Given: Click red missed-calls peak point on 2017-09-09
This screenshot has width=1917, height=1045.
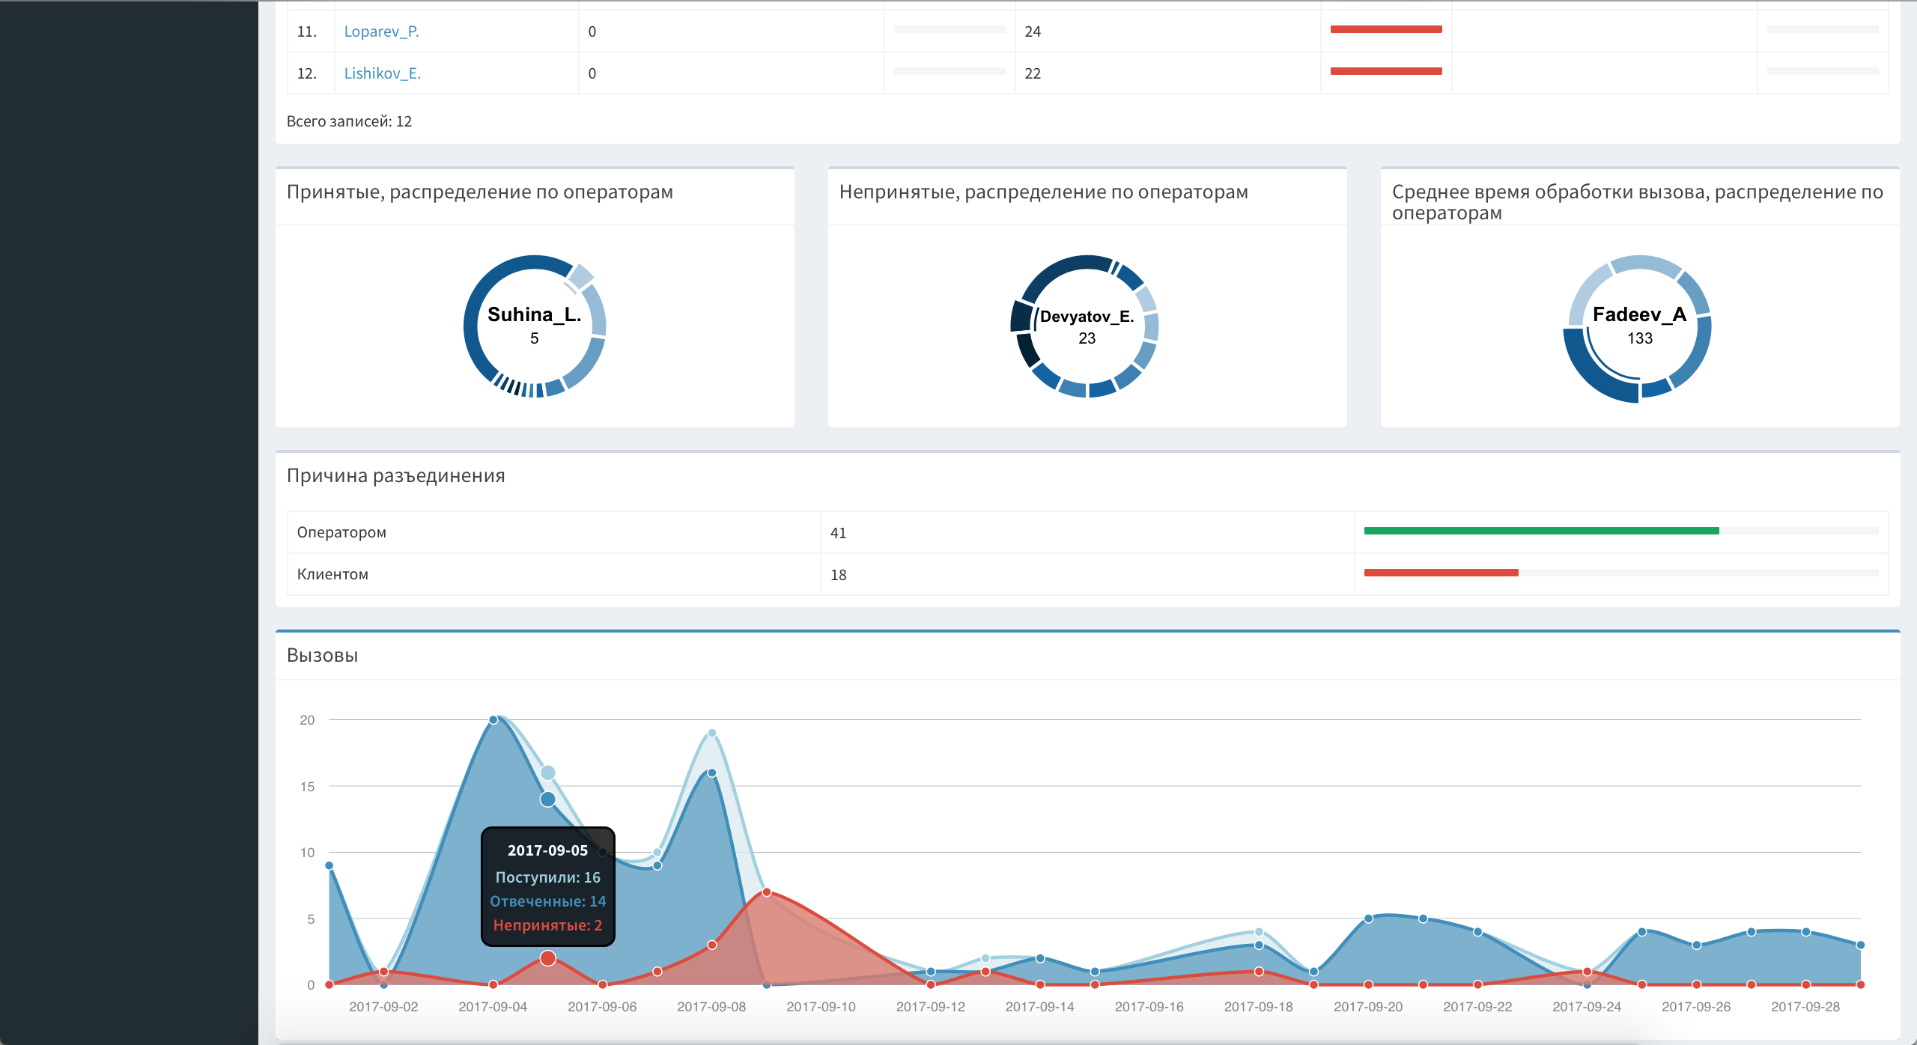Looking at the screenshot, I should click(x=767, y=892).
